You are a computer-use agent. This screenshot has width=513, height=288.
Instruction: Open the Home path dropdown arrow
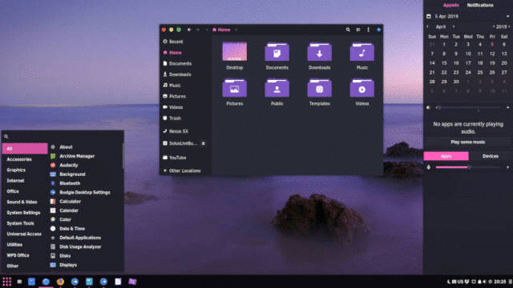coord(236,30)
